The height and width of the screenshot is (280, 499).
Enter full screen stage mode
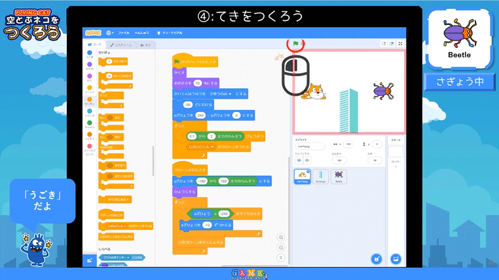[x=400, y=44]
